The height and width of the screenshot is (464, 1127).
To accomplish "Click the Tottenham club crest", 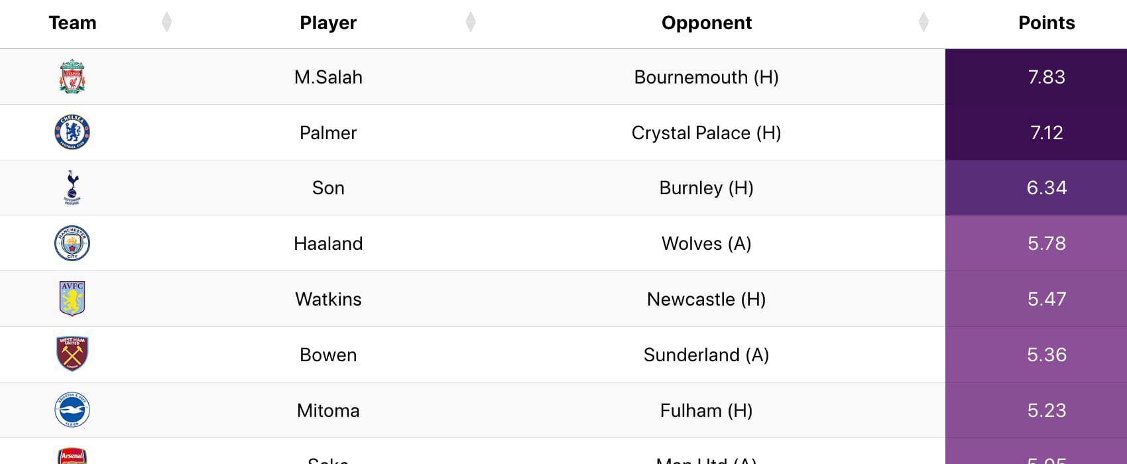I will pos(72,188).
